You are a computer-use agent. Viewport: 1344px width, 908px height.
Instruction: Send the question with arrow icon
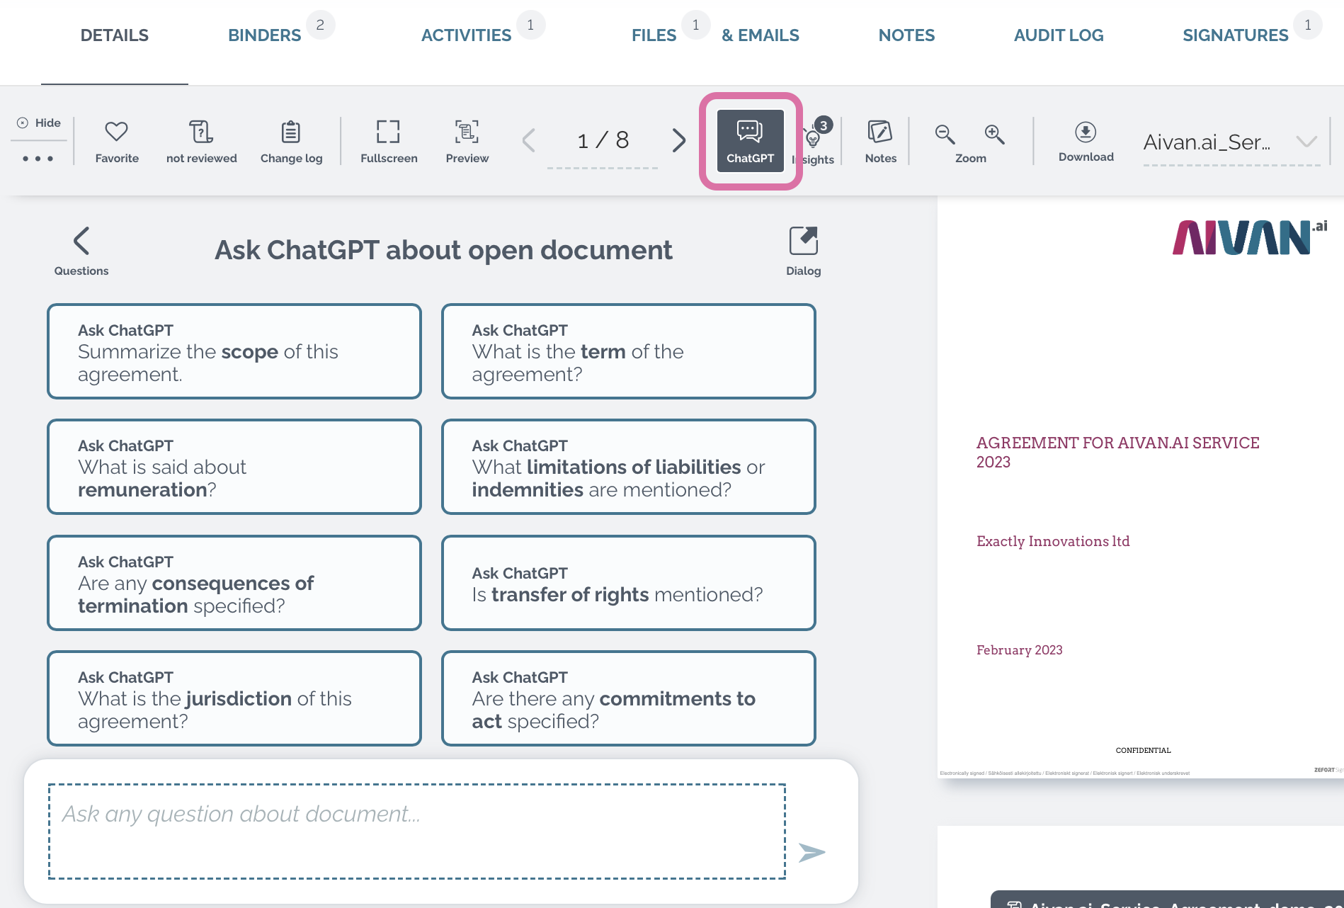(811, 852)
